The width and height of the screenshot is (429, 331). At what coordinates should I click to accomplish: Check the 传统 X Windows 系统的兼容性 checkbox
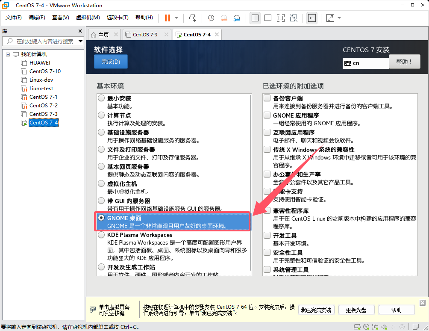pos(267,149)
